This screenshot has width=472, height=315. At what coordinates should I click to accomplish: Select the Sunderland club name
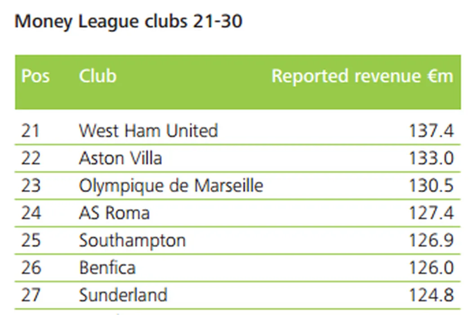click(123, 296)
